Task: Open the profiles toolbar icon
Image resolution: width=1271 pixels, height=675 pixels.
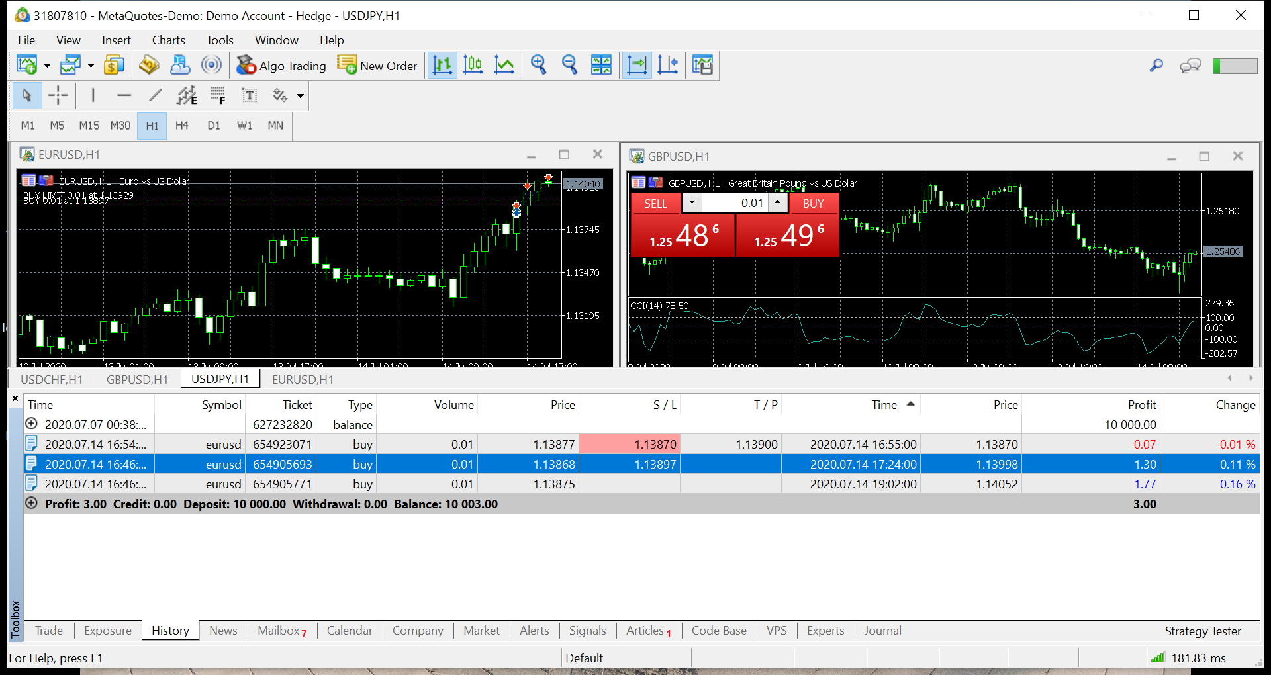Action: click(x=70, y=65)
